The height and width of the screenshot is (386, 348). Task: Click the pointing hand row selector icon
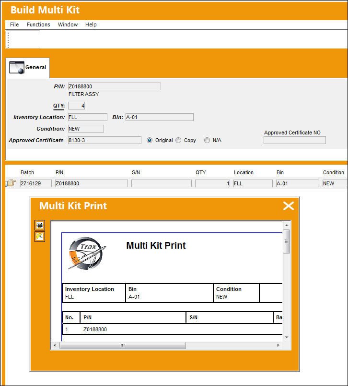pyautogui.click(x=11, y=183)
